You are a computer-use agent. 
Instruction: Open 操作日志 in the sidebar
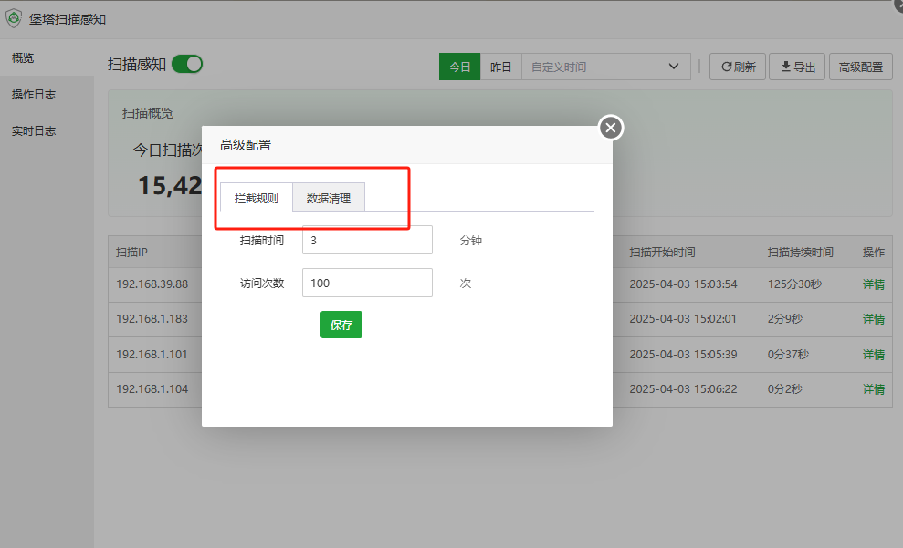pyautogui.click(x=47, y=94)
